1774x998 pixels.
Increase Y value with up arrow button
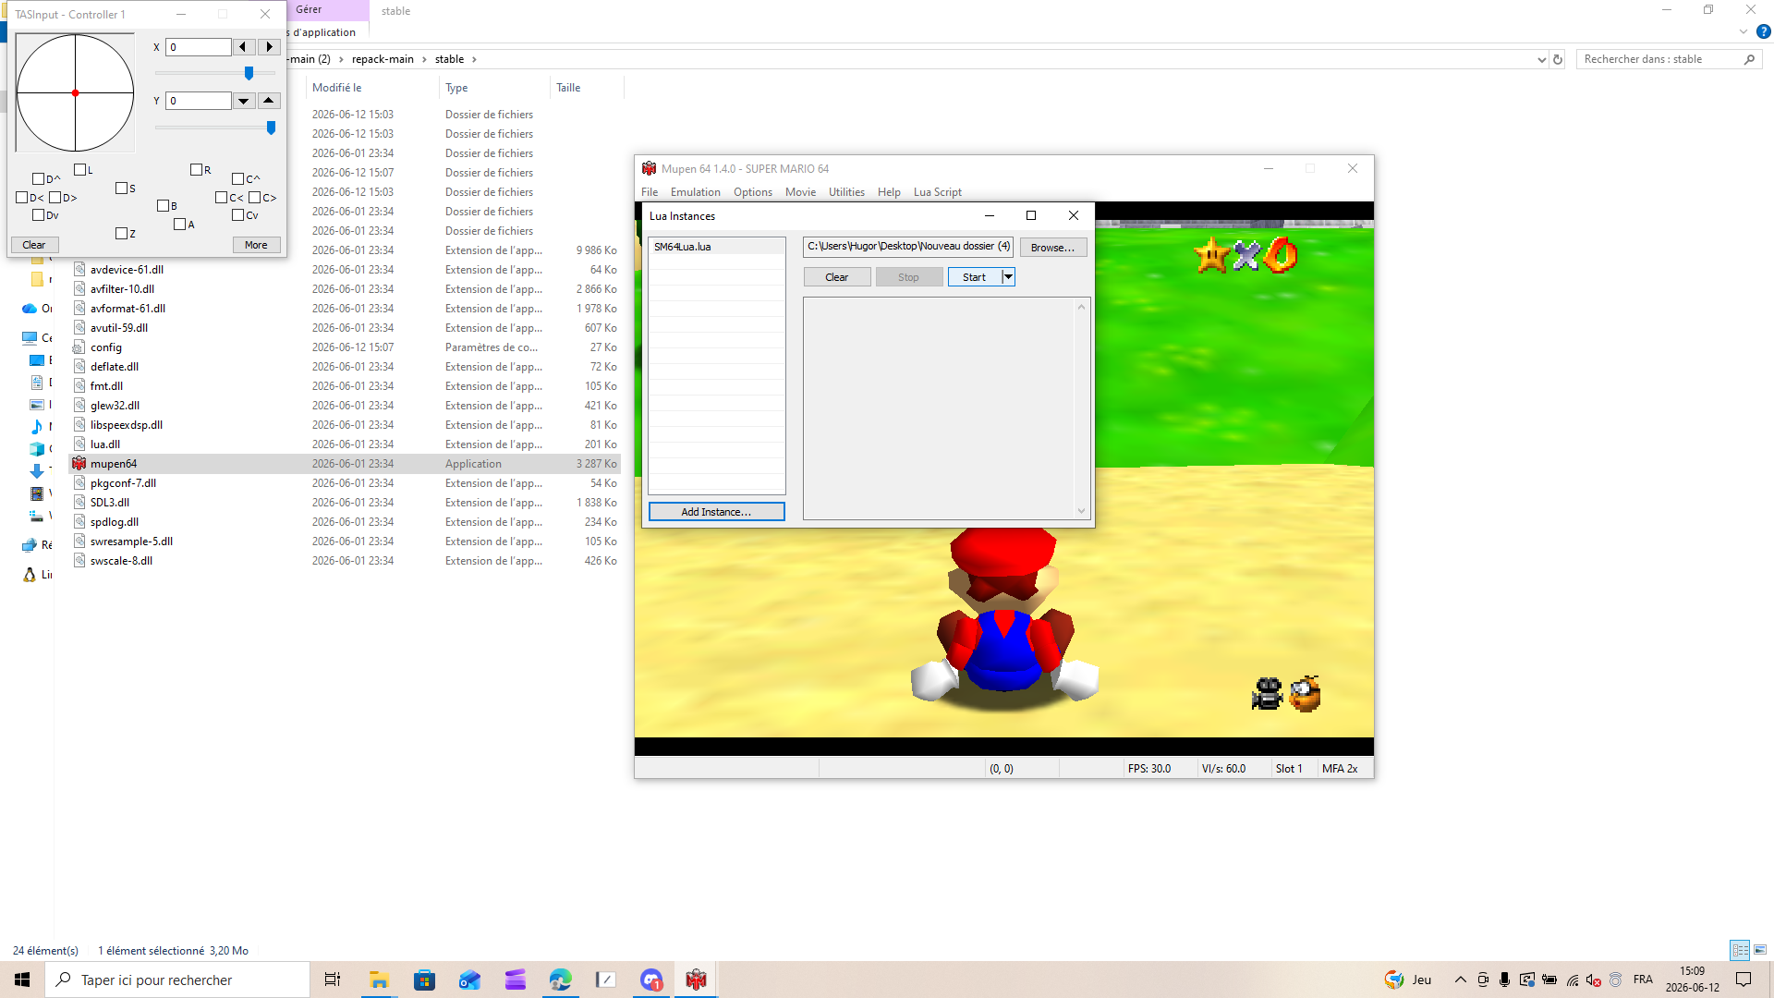coord(269,101)
